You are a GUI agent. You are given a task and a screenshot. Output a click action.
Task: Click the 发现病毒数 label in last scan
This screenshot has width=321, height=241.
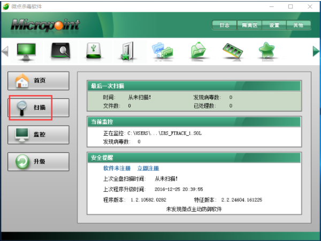(x=207, y=97)
